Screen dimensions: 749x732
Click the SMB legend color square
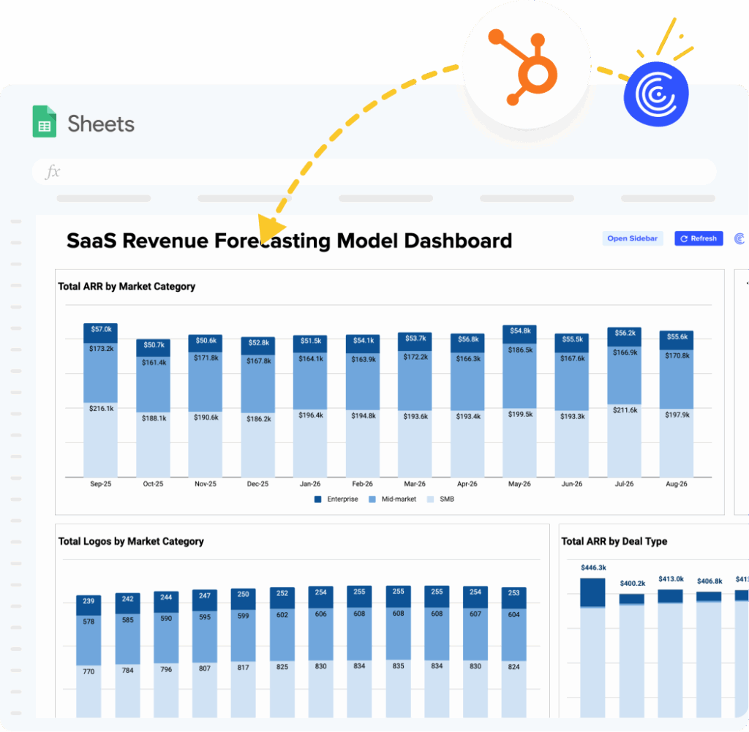click(x=429, y=499)
